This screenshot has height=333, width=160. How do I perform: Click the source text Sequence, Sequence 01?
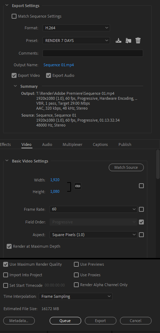56,115
